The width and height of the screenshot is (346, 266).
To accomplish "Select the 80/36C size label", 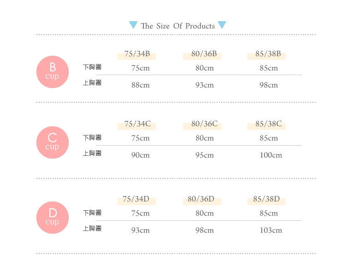I will click(204, 124).
